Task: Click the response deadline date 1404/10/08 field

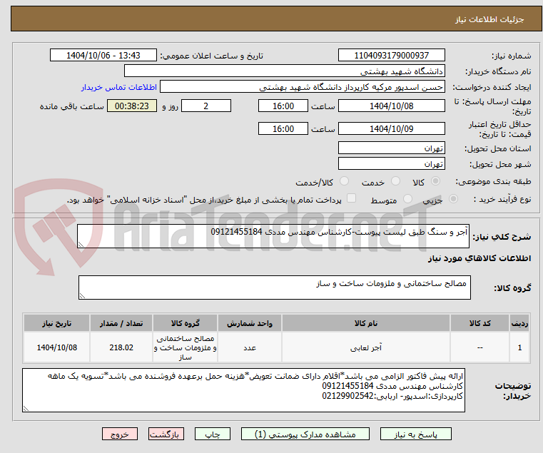Action: click(x=391, y=106)
